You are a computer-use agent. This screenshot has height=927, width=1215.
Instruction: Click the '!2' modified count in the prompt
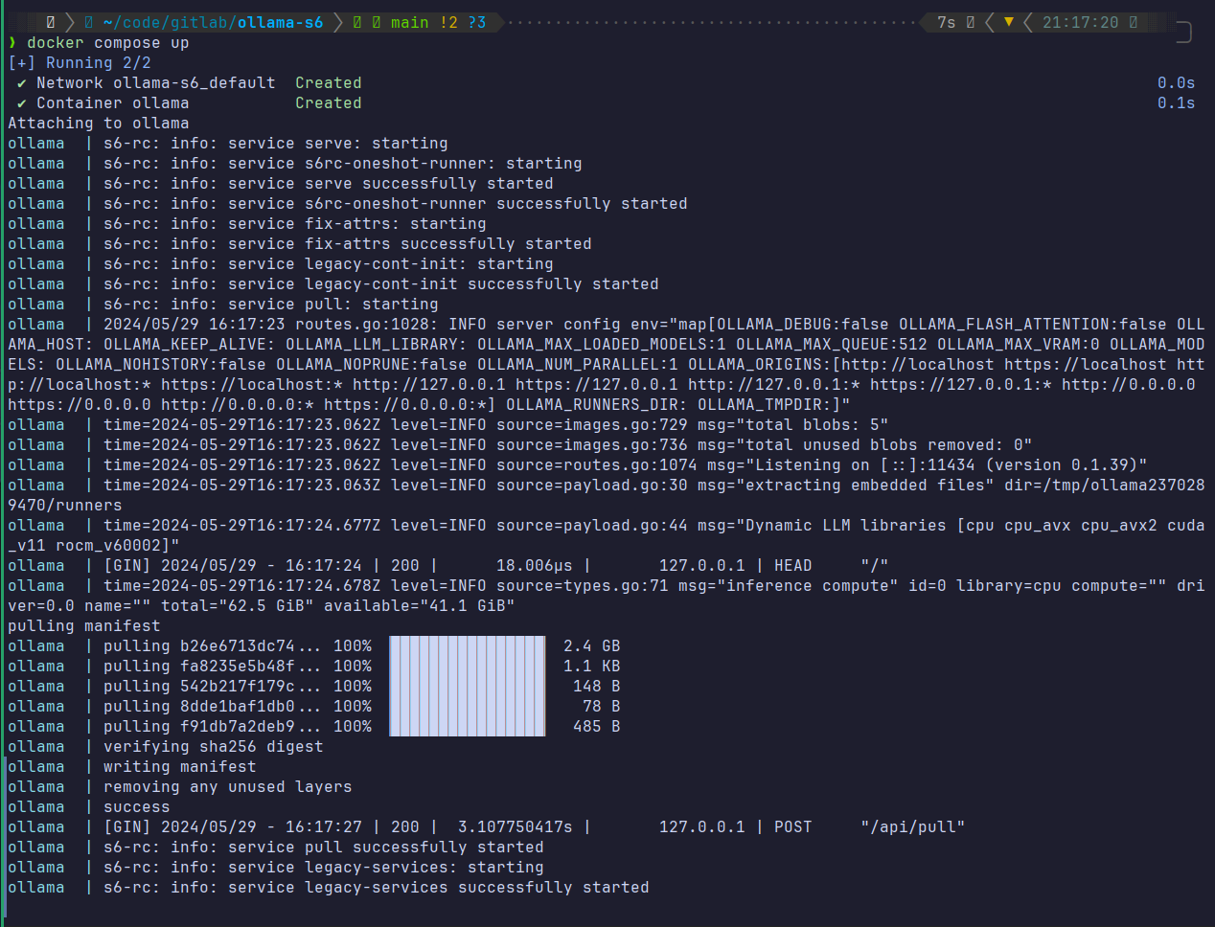pyautogui.click(x=448, y=22)
